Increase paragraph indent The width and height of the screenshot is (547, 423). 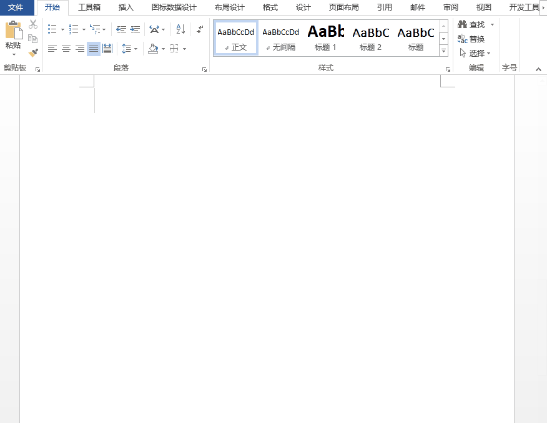click(135, 29)
